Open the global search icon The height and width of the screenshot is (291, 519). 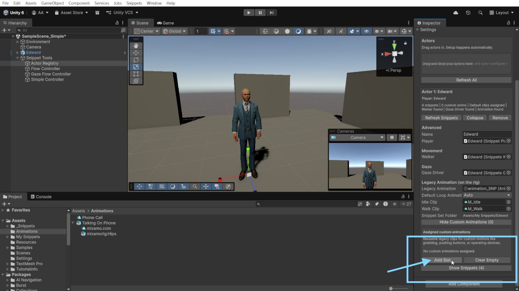click(480, 13)
